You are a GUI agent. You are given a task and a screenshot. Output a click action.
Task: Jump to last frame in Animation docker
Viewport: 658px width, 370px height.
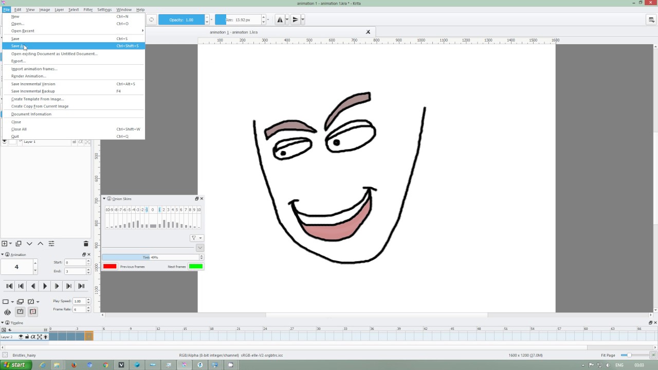tap(81, 286)
